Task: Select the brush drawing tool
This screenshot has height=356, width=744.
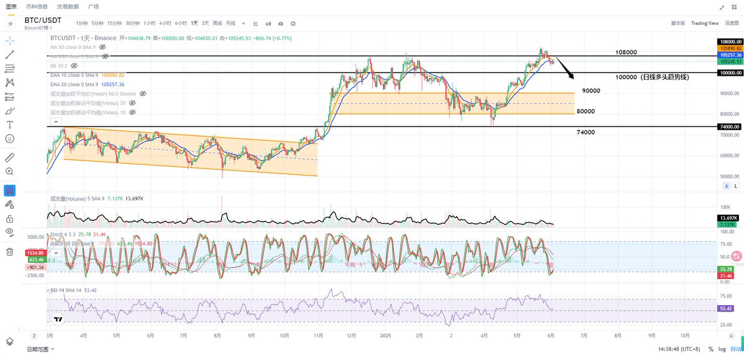Action: [x=9, y=111]
